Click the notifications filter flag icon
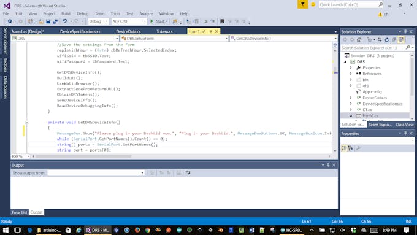Screen dimensions: 417x235 (x=303, y=4)
